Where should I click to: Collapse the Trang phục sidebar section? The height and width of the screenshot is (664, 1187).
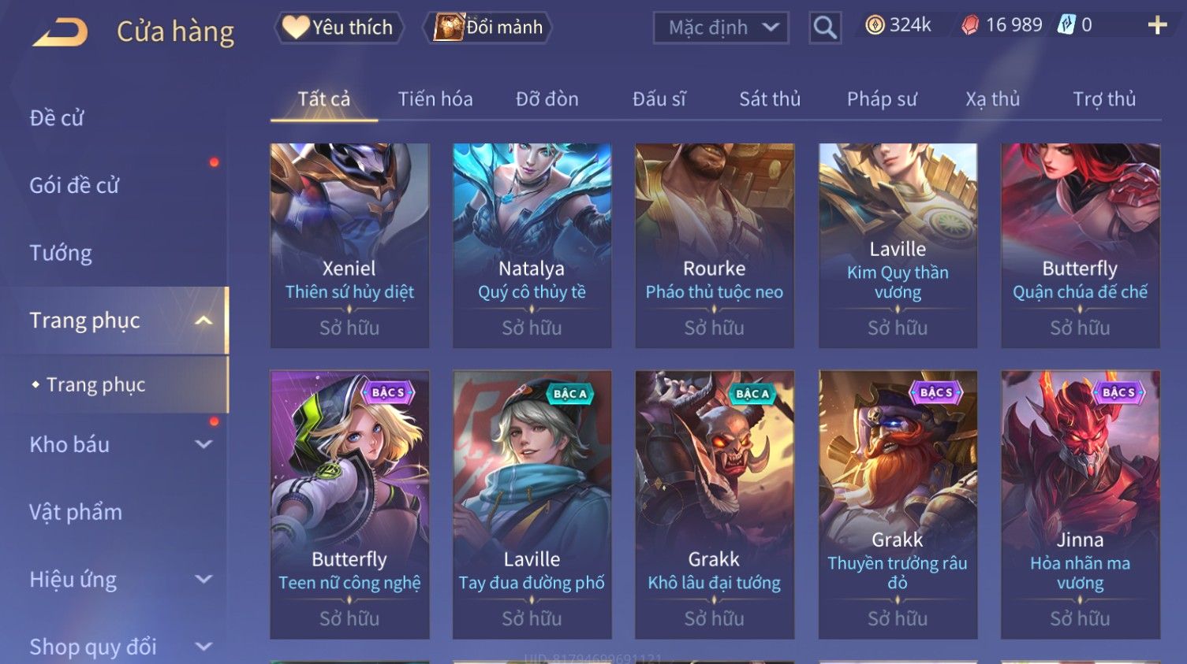203,321
